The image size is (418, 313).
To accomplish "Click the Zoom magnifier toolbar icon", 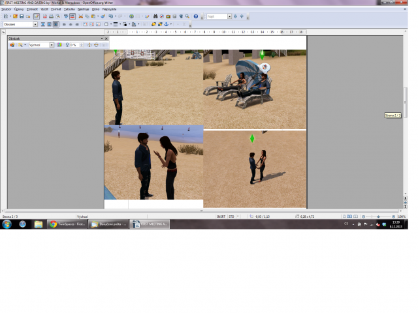I will pyautogui.click(x=187, y=16).
